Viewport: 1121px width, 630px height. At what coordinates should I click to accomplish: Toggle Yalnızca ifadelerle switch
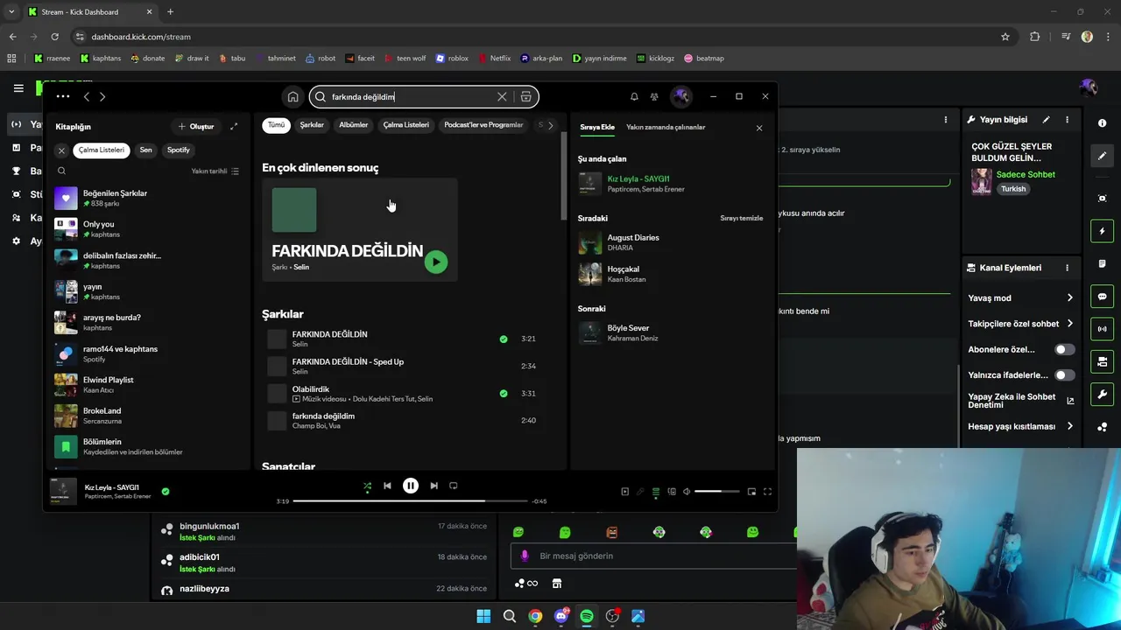point(1064,375)
